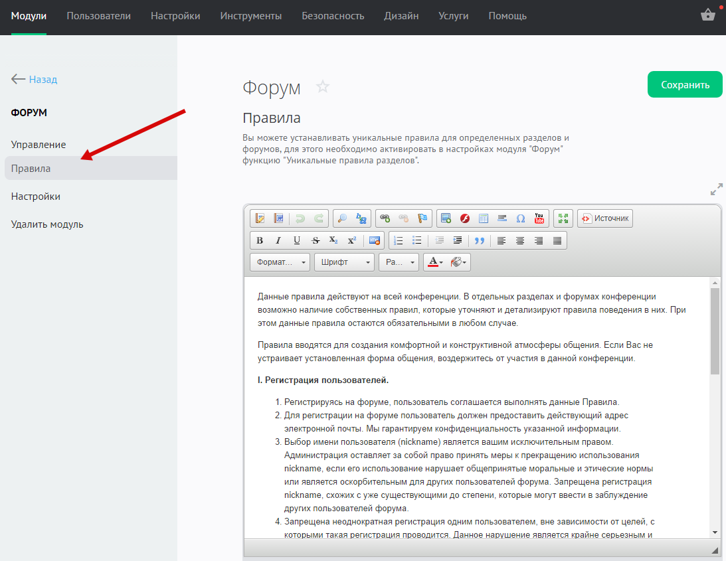Image resolution: width=726 pixels, height=561 pixels.
Task: Toggle bold formatting in the editor
Action: (260, 240)
